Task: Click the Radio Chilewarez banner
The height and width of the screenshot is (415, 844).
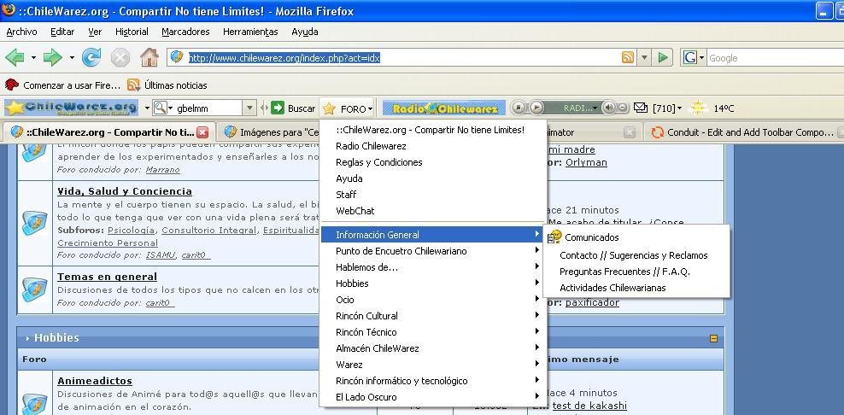Action: [444, 108]
